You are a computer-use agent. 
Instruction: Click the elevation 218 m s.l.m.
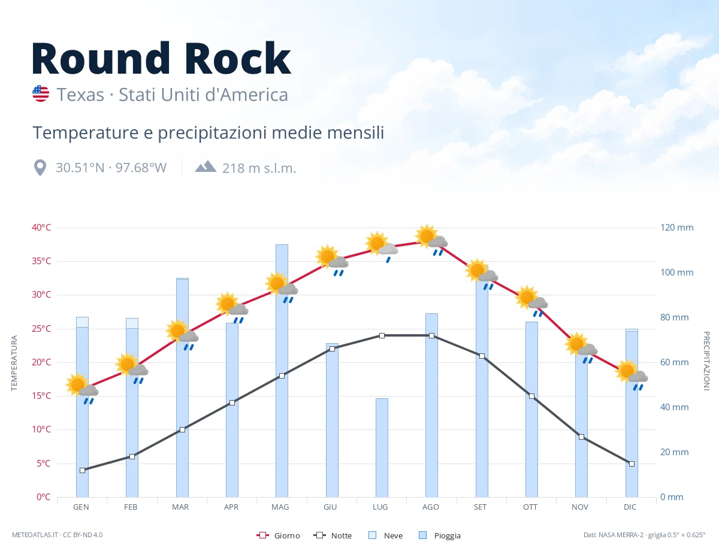(x=259, y=168)
